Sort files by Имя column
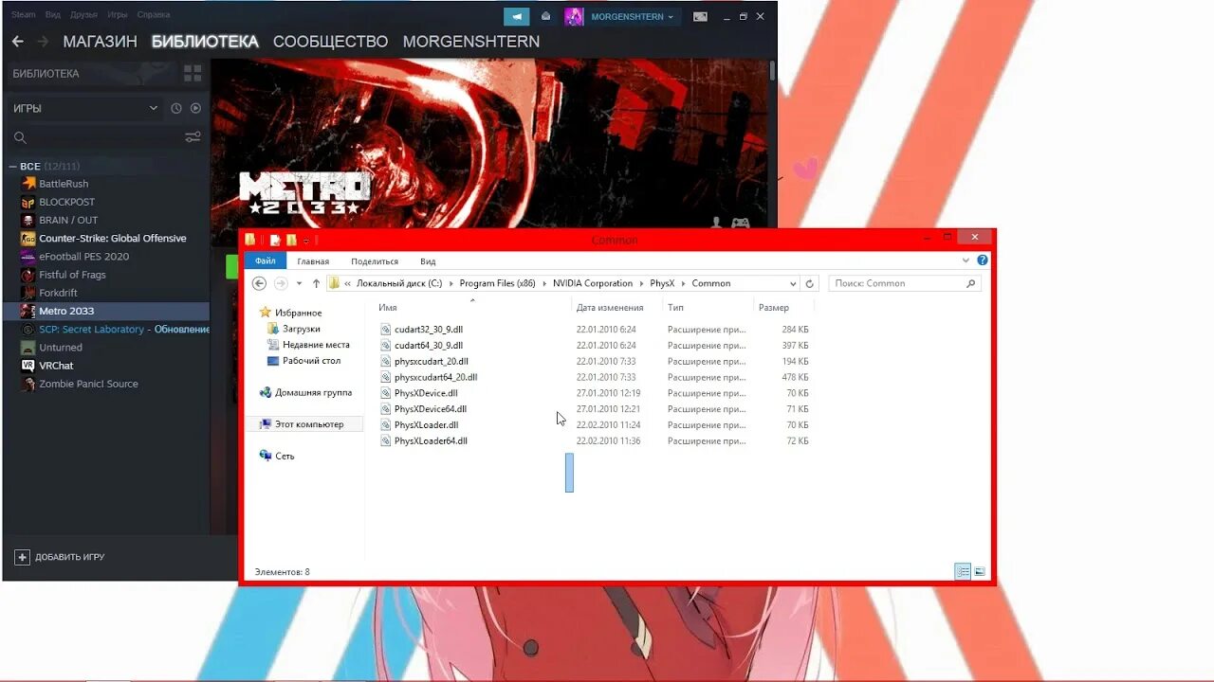The height and width of the screenshot is (682, 1214). tap(388, 308)
